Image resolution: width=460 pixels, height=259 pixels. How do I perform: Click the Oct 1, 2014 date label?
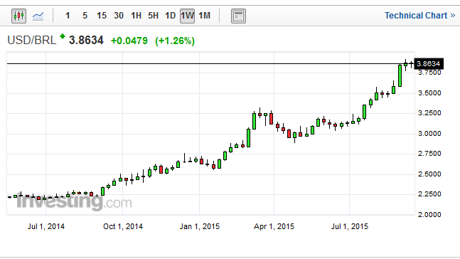click(x=123, y=226)
